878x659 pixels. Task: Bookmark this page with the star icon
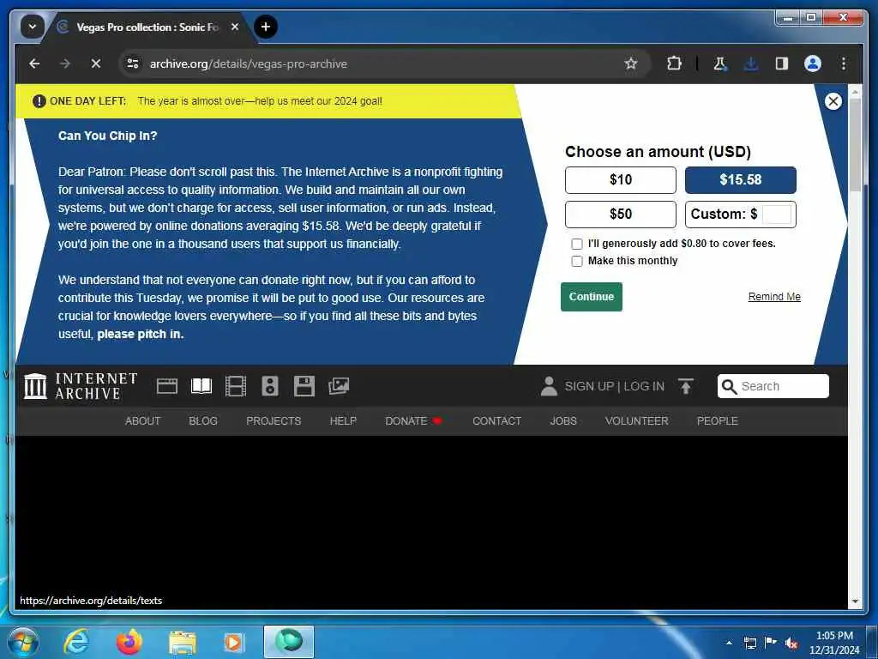[631, 63]
